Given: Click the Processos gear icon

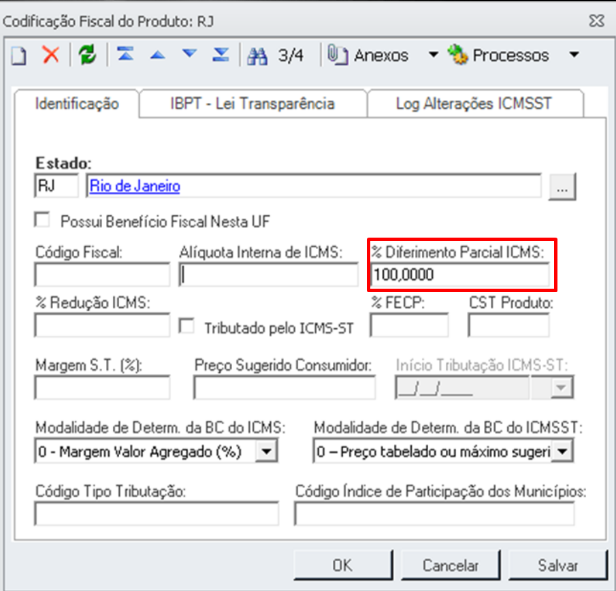Looking at the screenshot, I should [458, 54].
